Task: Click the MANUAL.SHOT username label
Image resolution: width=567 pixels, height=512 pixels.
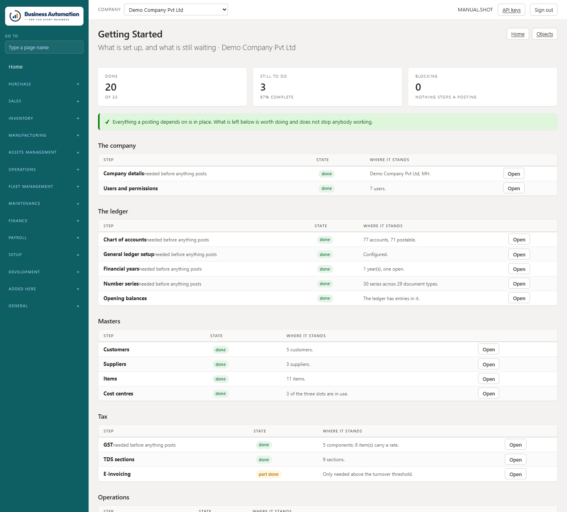Action: coord(475,10)
